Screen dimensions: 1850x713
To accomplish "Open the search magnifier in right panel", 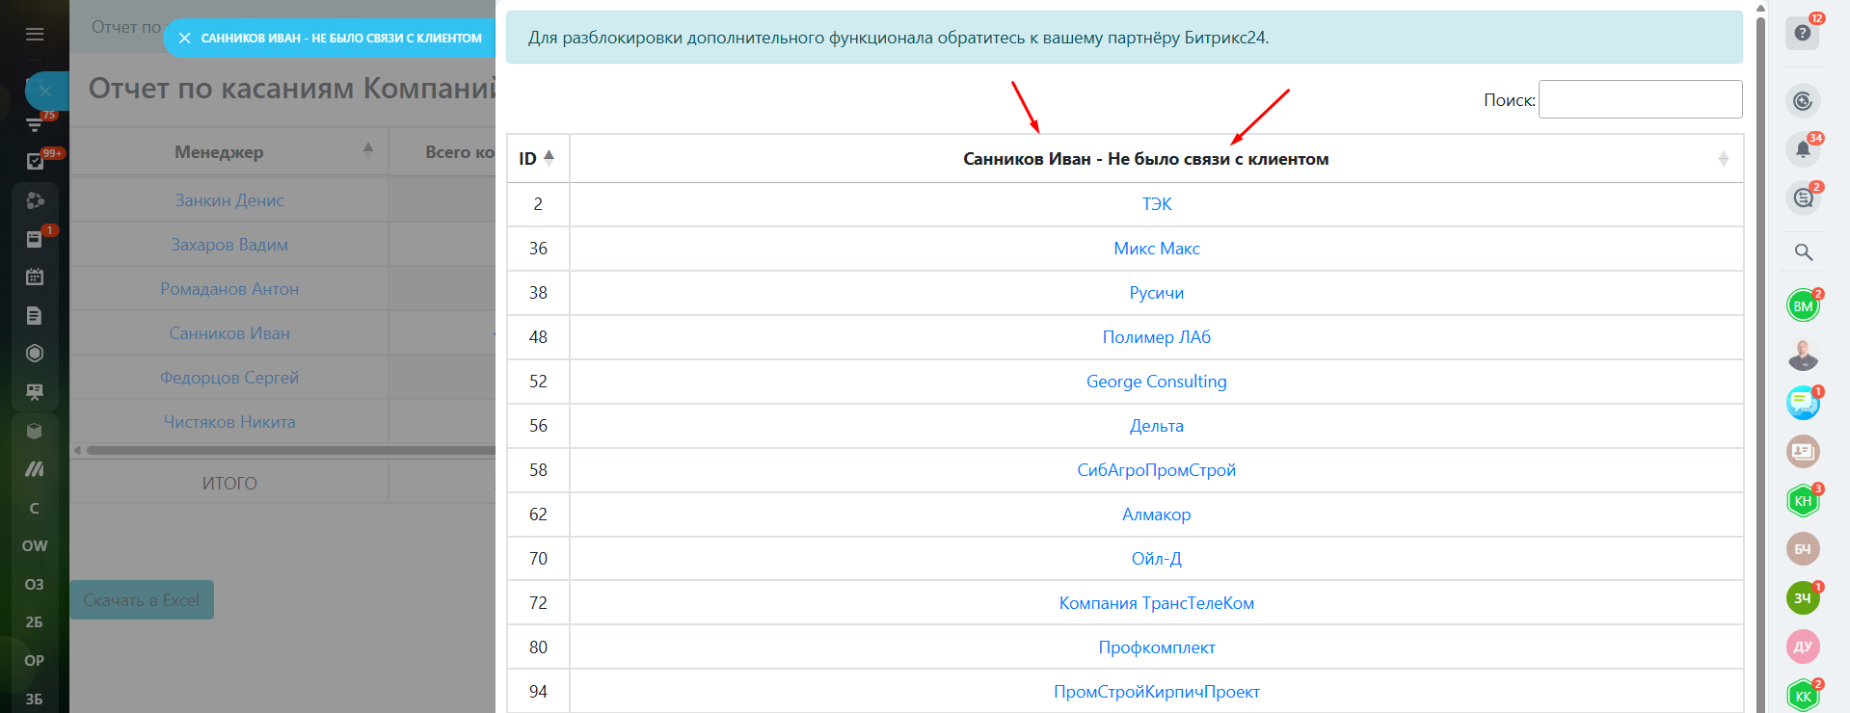I will point(1803,252).
